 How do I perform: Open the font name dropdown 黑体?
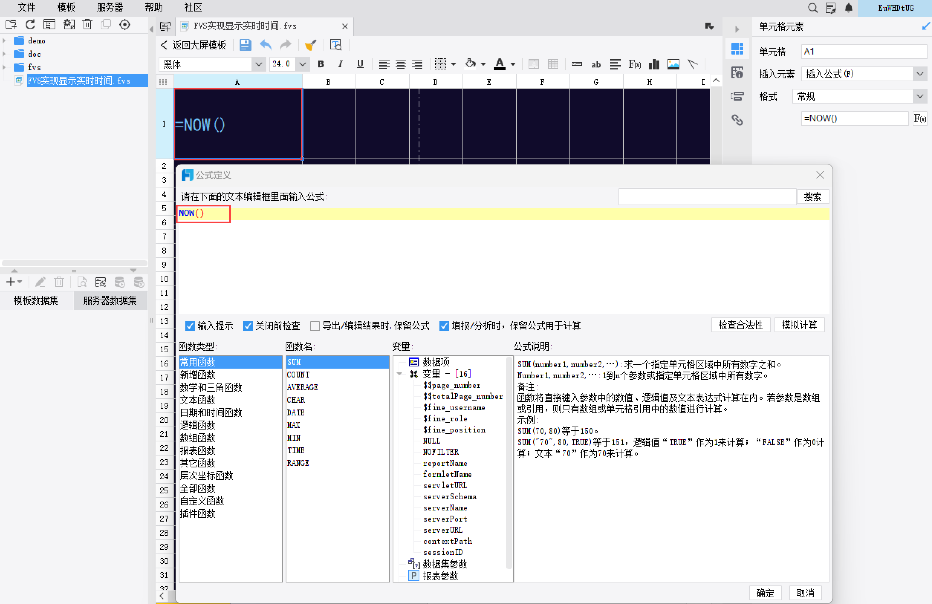click(x=259, y=64)
